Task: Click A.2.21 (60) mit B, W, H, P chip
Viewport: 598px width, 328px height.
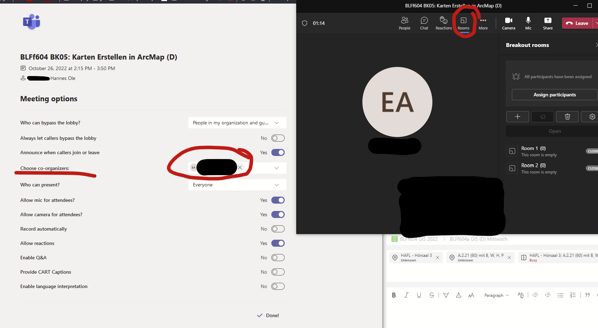Action: 480,258
